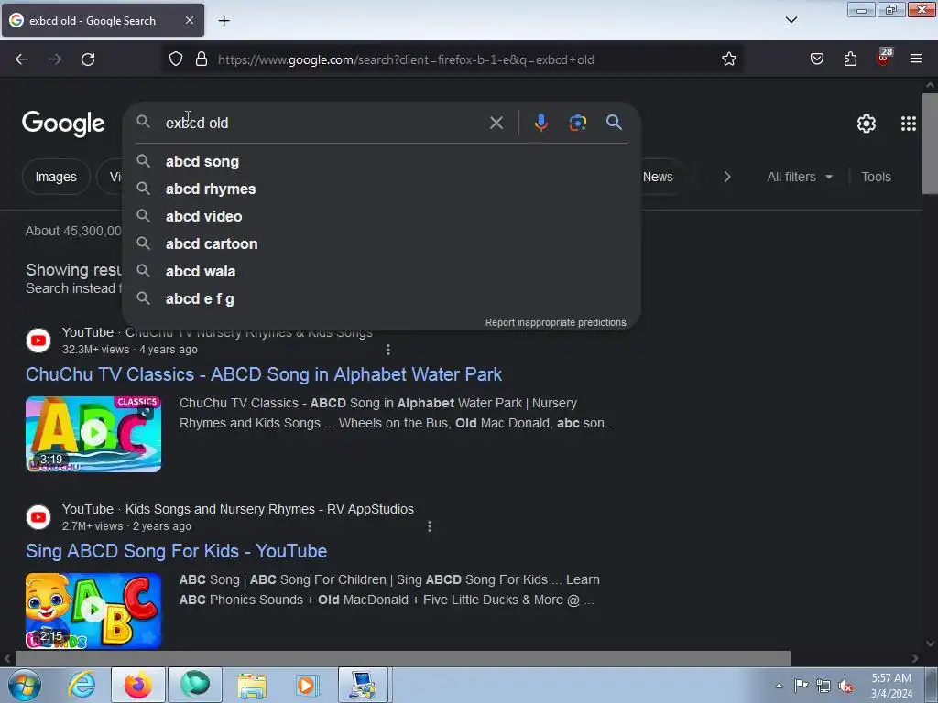Open the uBlock extension icon showing 28
Screen dimensions: 938x703
884,58
